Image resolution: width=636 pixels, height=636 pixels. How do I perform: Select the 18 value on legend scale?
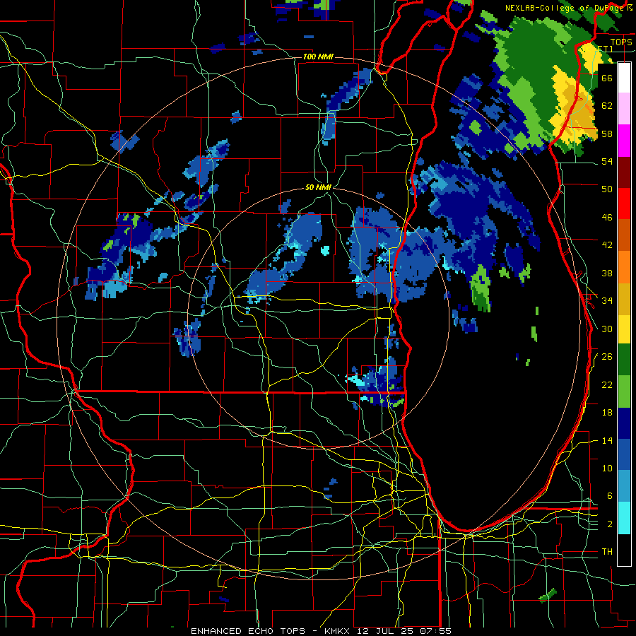pyautogui.click(x=607, y=413)
